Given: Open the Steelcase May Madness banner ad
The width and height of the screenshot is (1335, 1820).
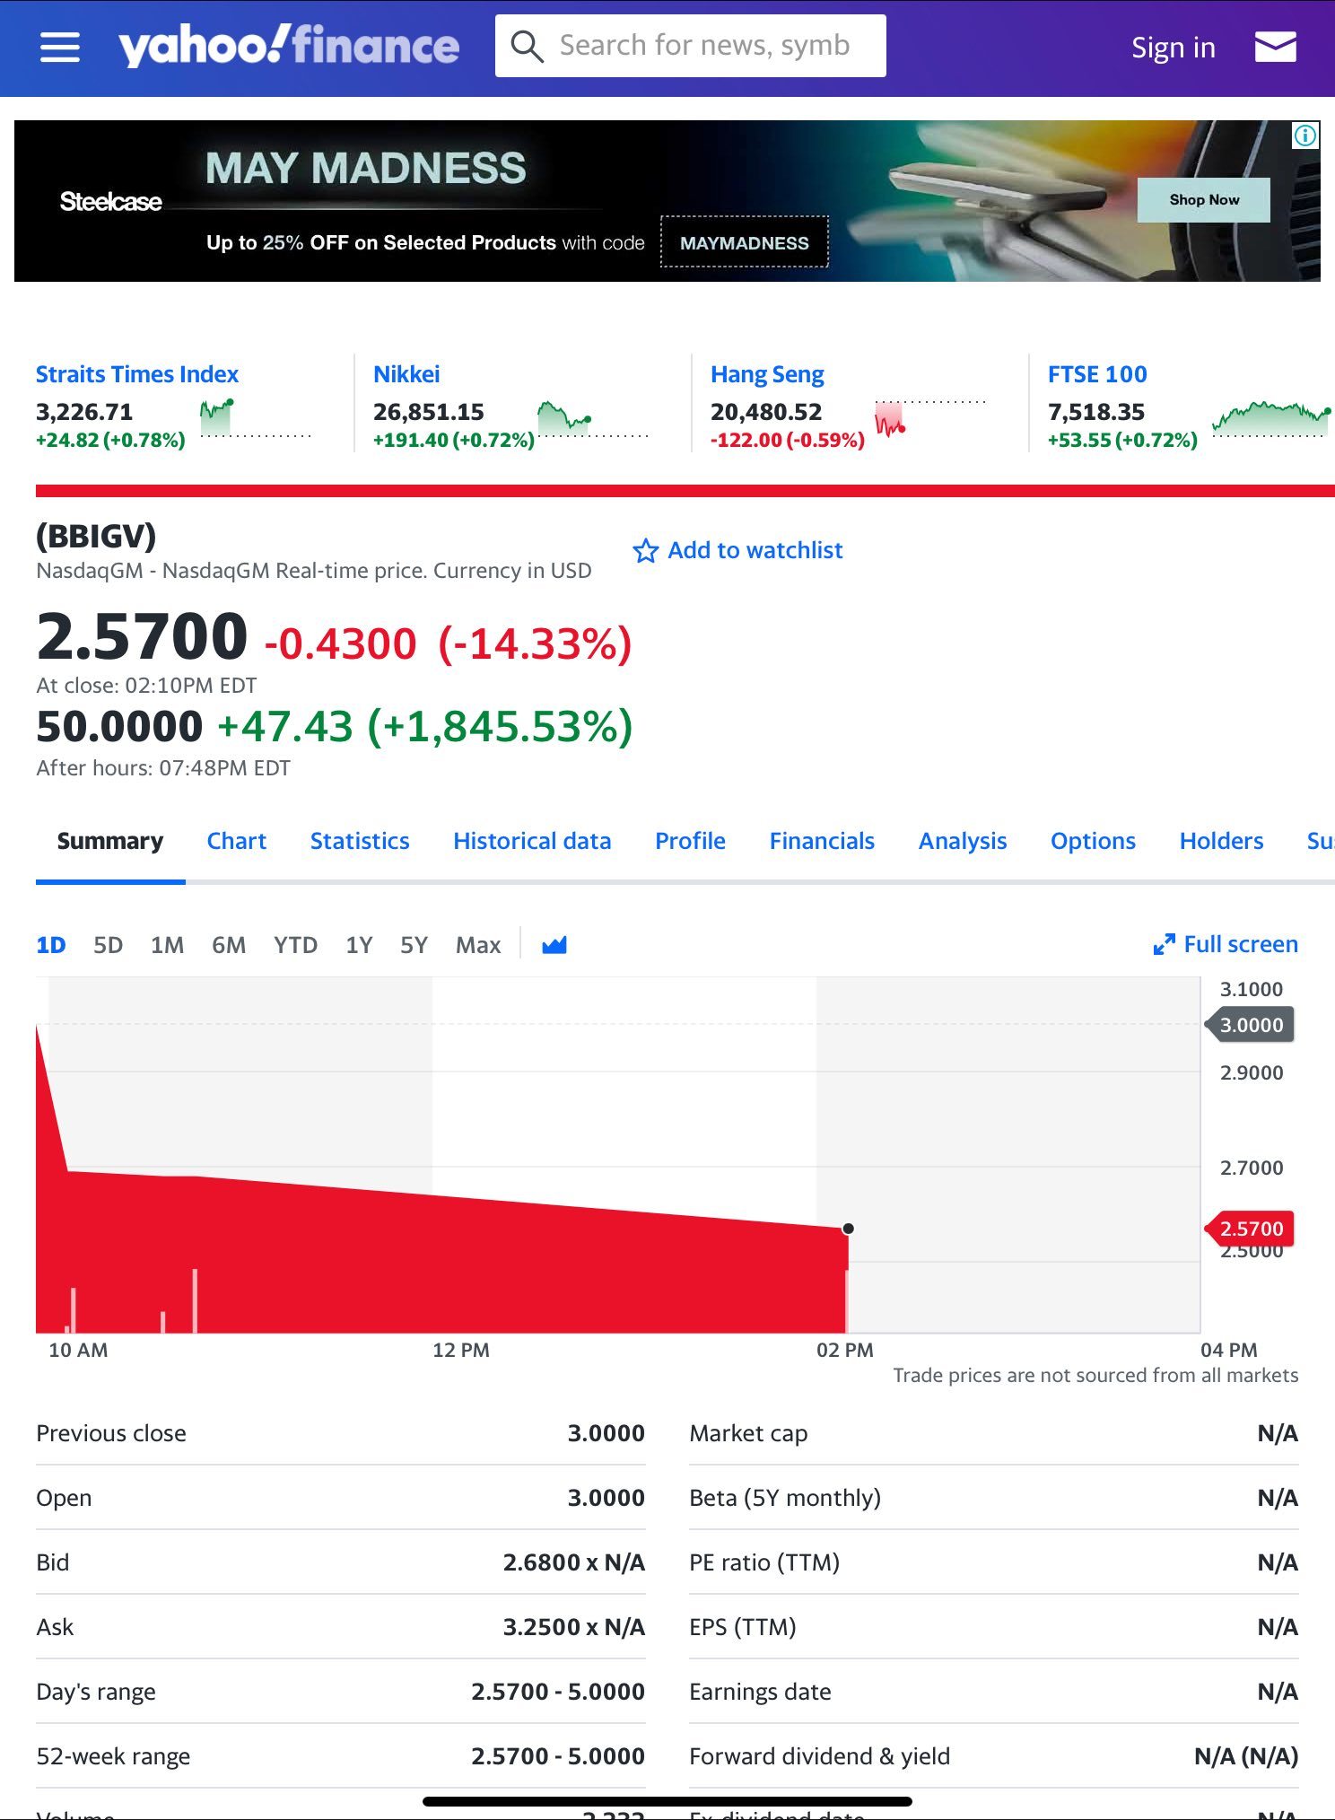Looking at the screenshot, I should coord(667,201).
